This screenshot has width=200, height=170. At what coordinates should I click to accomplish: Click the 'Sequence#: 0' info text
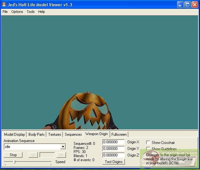click(x=84, y=144)
